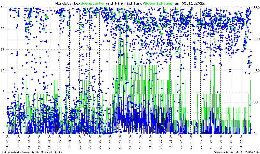Click the 02:00 time axis label

(x=29, y=142)
